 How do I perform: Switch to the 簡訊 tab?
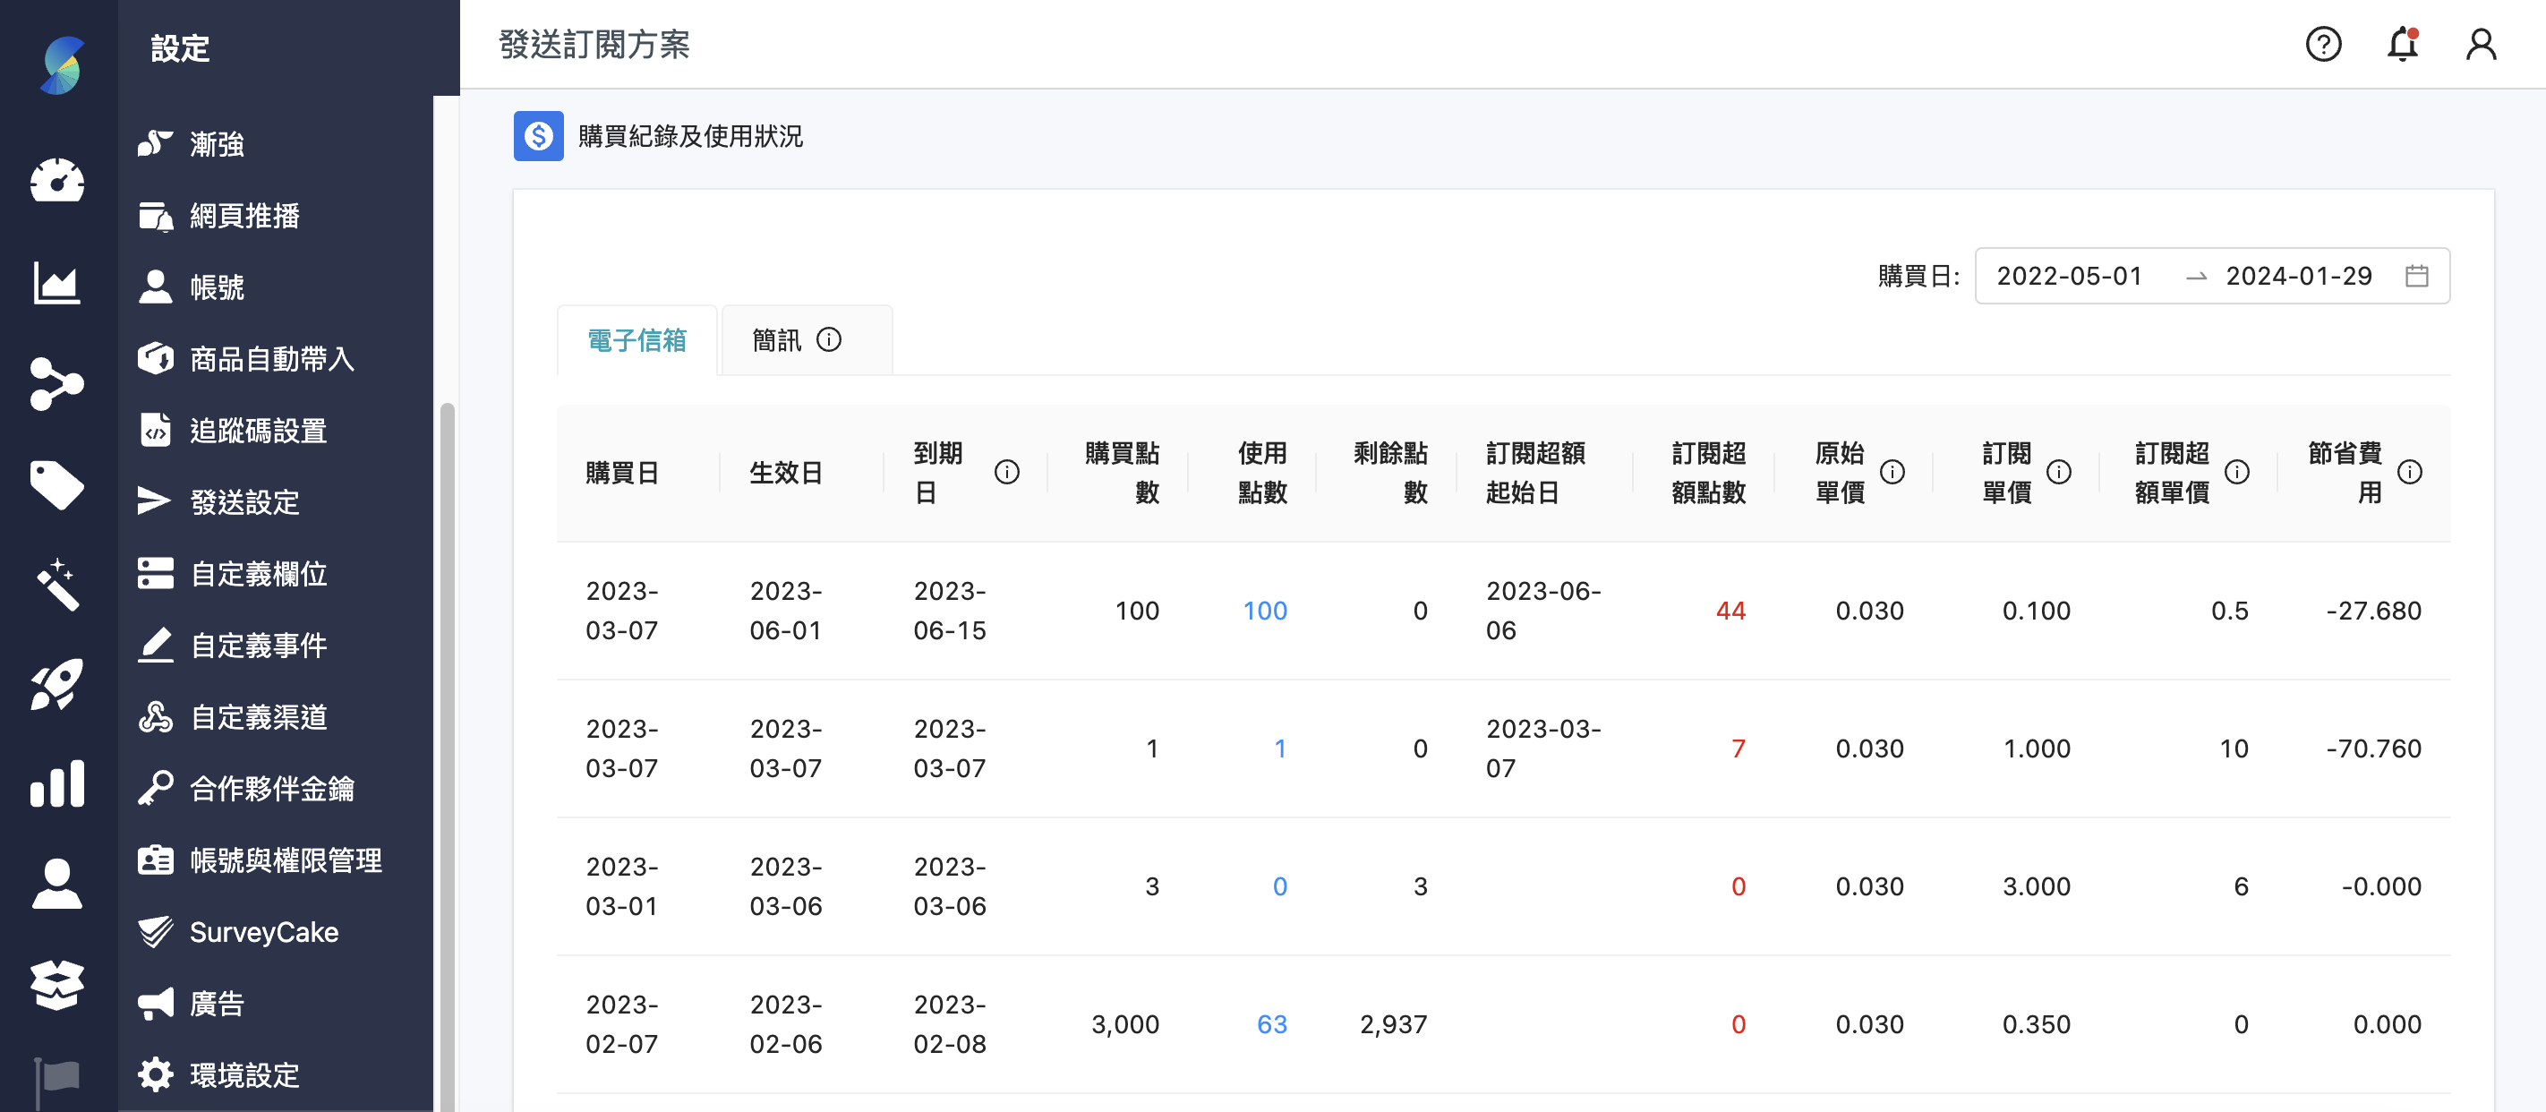[781, 340]
